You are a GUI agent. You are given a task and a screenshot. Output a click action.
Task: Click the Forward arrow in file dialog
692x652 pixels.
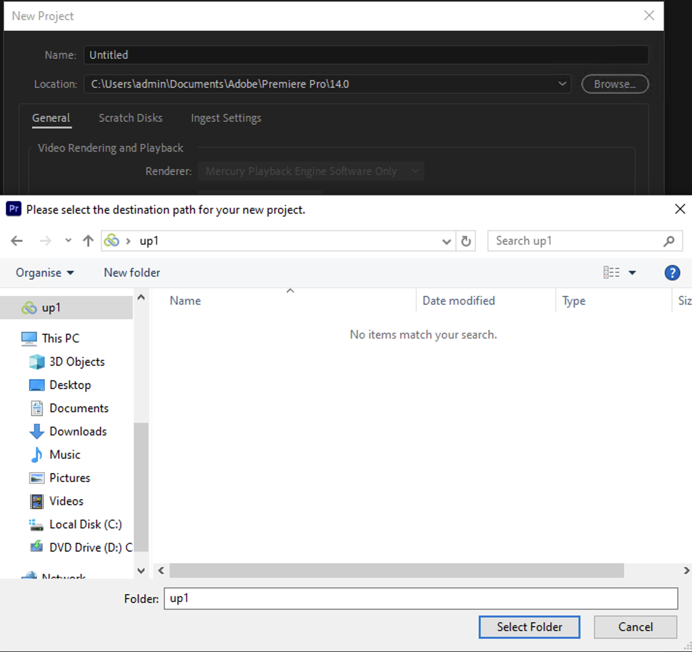45,241
